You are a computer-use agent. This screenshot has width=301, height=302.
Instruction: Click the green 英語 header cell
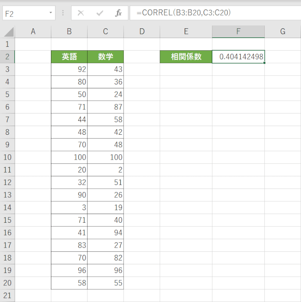[69, 57]
